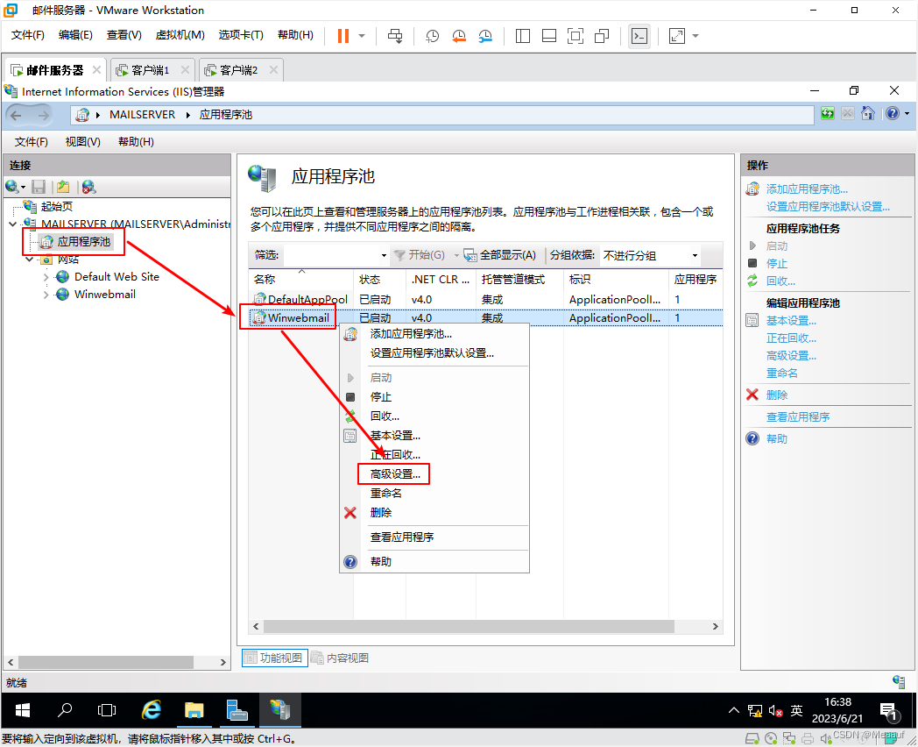Choose 停止 in the context menu
The height and width of the screenshot is (747, 918).
point(380,397)
